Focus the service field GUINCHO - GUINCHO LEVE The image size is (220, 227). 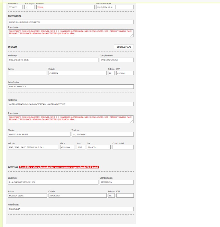71,22
